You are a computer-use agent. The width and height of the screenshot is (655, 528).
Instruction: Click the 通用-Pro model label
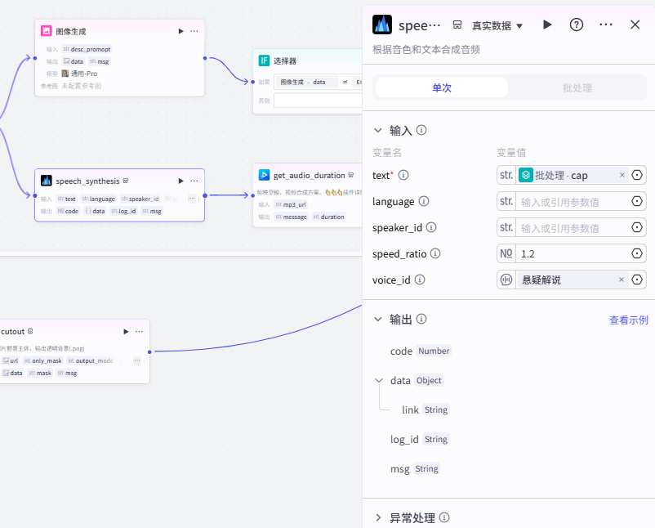point(84,74)
